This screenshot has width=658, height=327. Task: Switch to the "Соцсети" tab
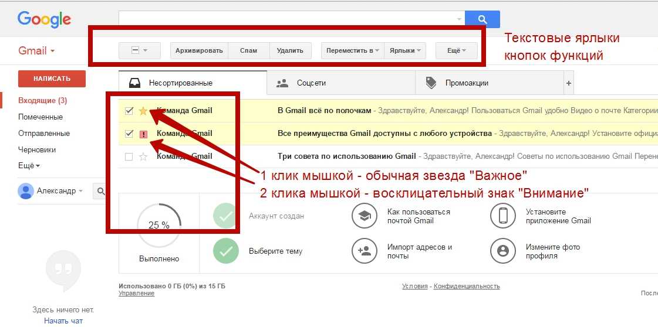311,83
